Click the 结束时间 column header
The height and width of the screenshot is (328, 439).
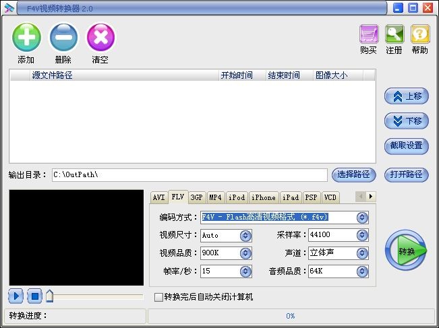(289, 75)
